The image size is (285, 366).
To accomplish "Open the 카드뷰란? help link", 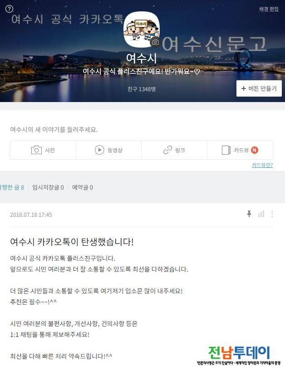I will click(262, 165).
